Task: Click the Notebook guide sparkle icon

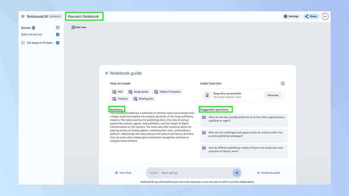Action: coord(106,73)
